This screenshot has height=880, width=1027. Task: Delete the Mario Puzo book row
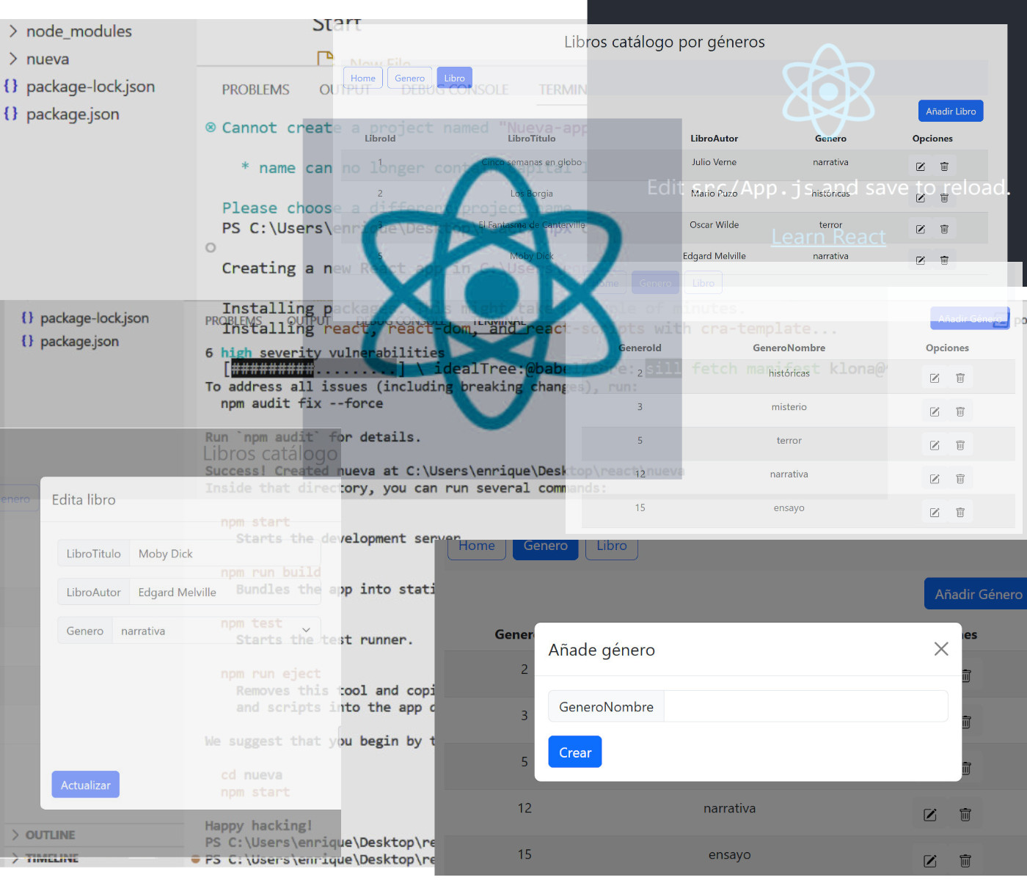pos(944,198)
